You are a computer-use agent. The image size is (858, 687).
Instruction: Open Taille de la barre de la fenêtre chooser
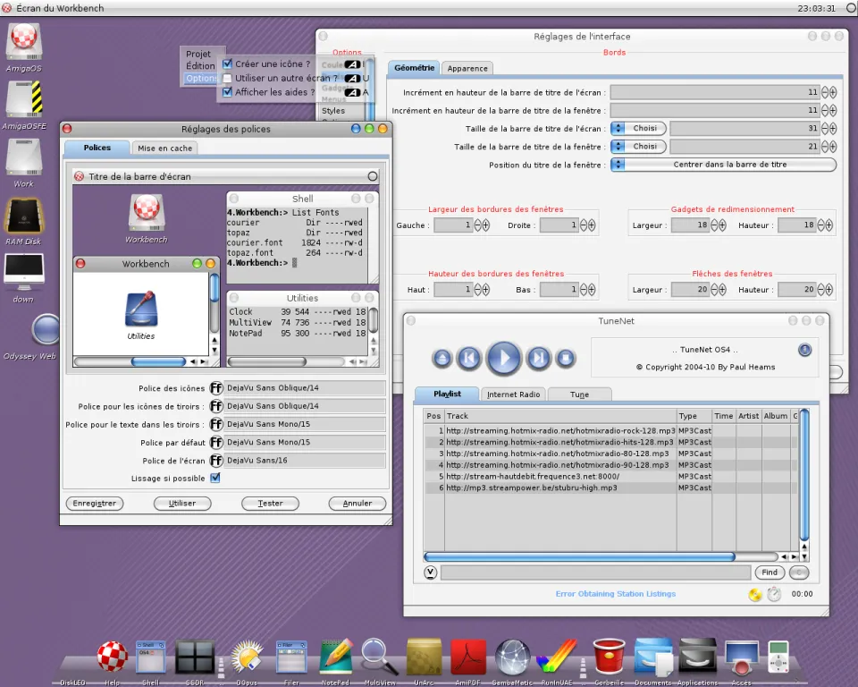tap(638, 147)
